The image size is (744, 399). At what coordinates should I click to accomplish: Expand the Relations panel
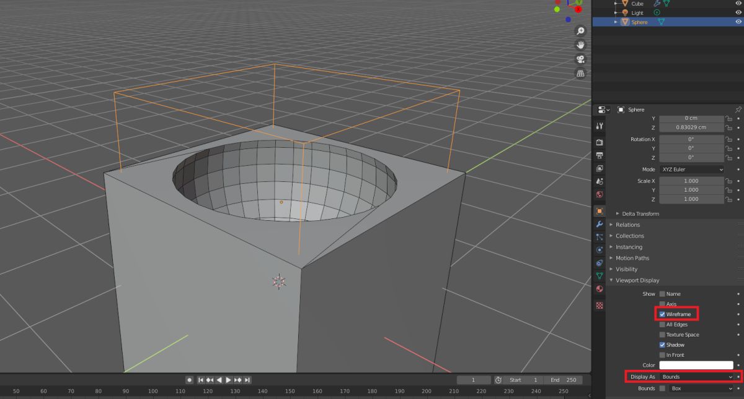[627, 225]
